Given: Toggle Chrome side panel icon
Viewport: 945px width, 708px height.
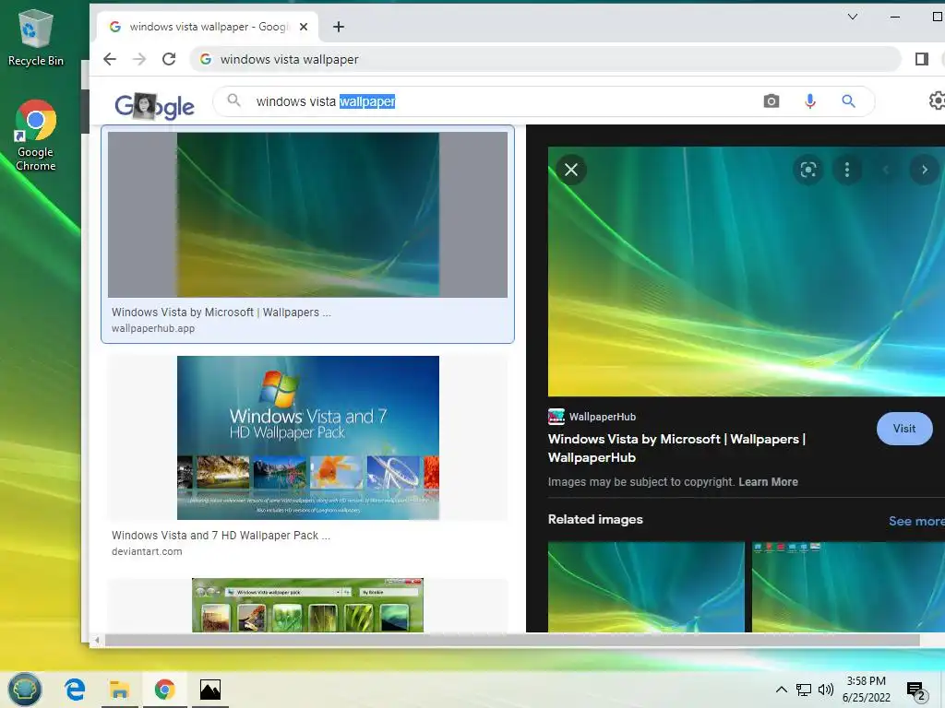Looking at the screenshot, I should (922, 59).
